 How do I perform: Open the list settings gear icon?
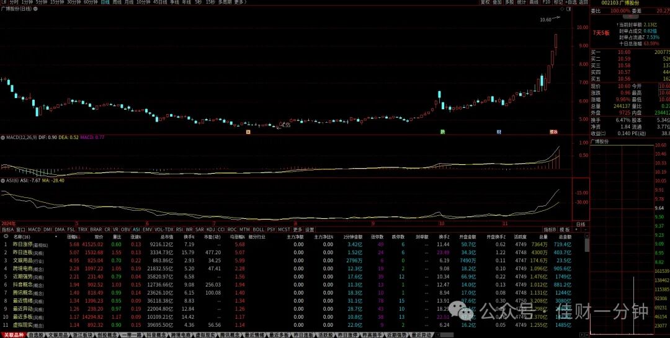(x=6, y=236)
